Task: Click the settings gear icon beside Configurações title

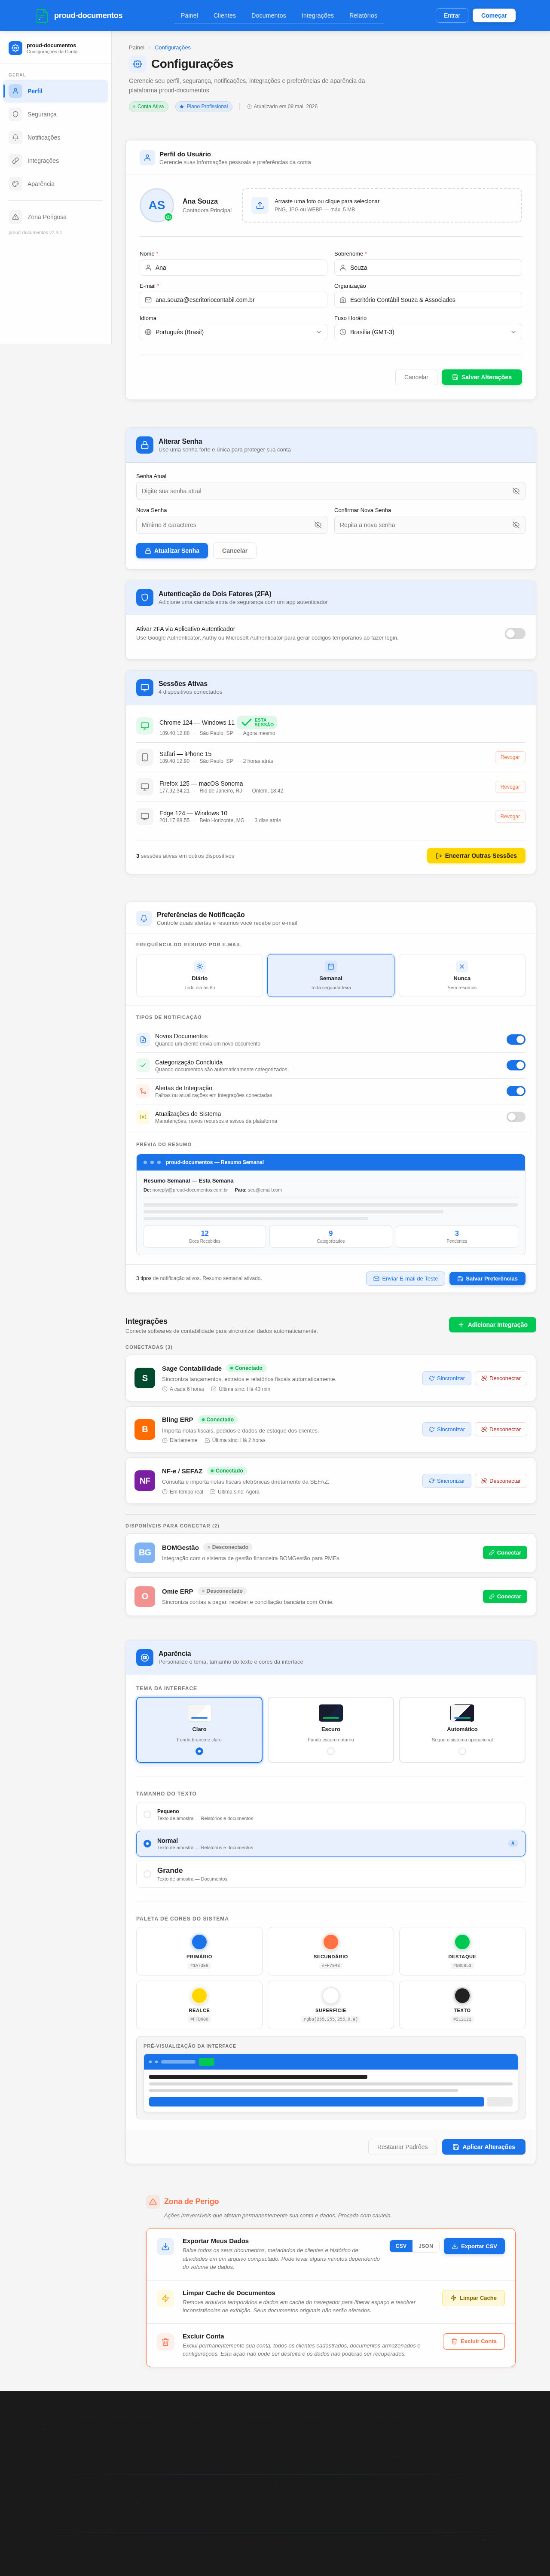Action: [x=138, y=64]
